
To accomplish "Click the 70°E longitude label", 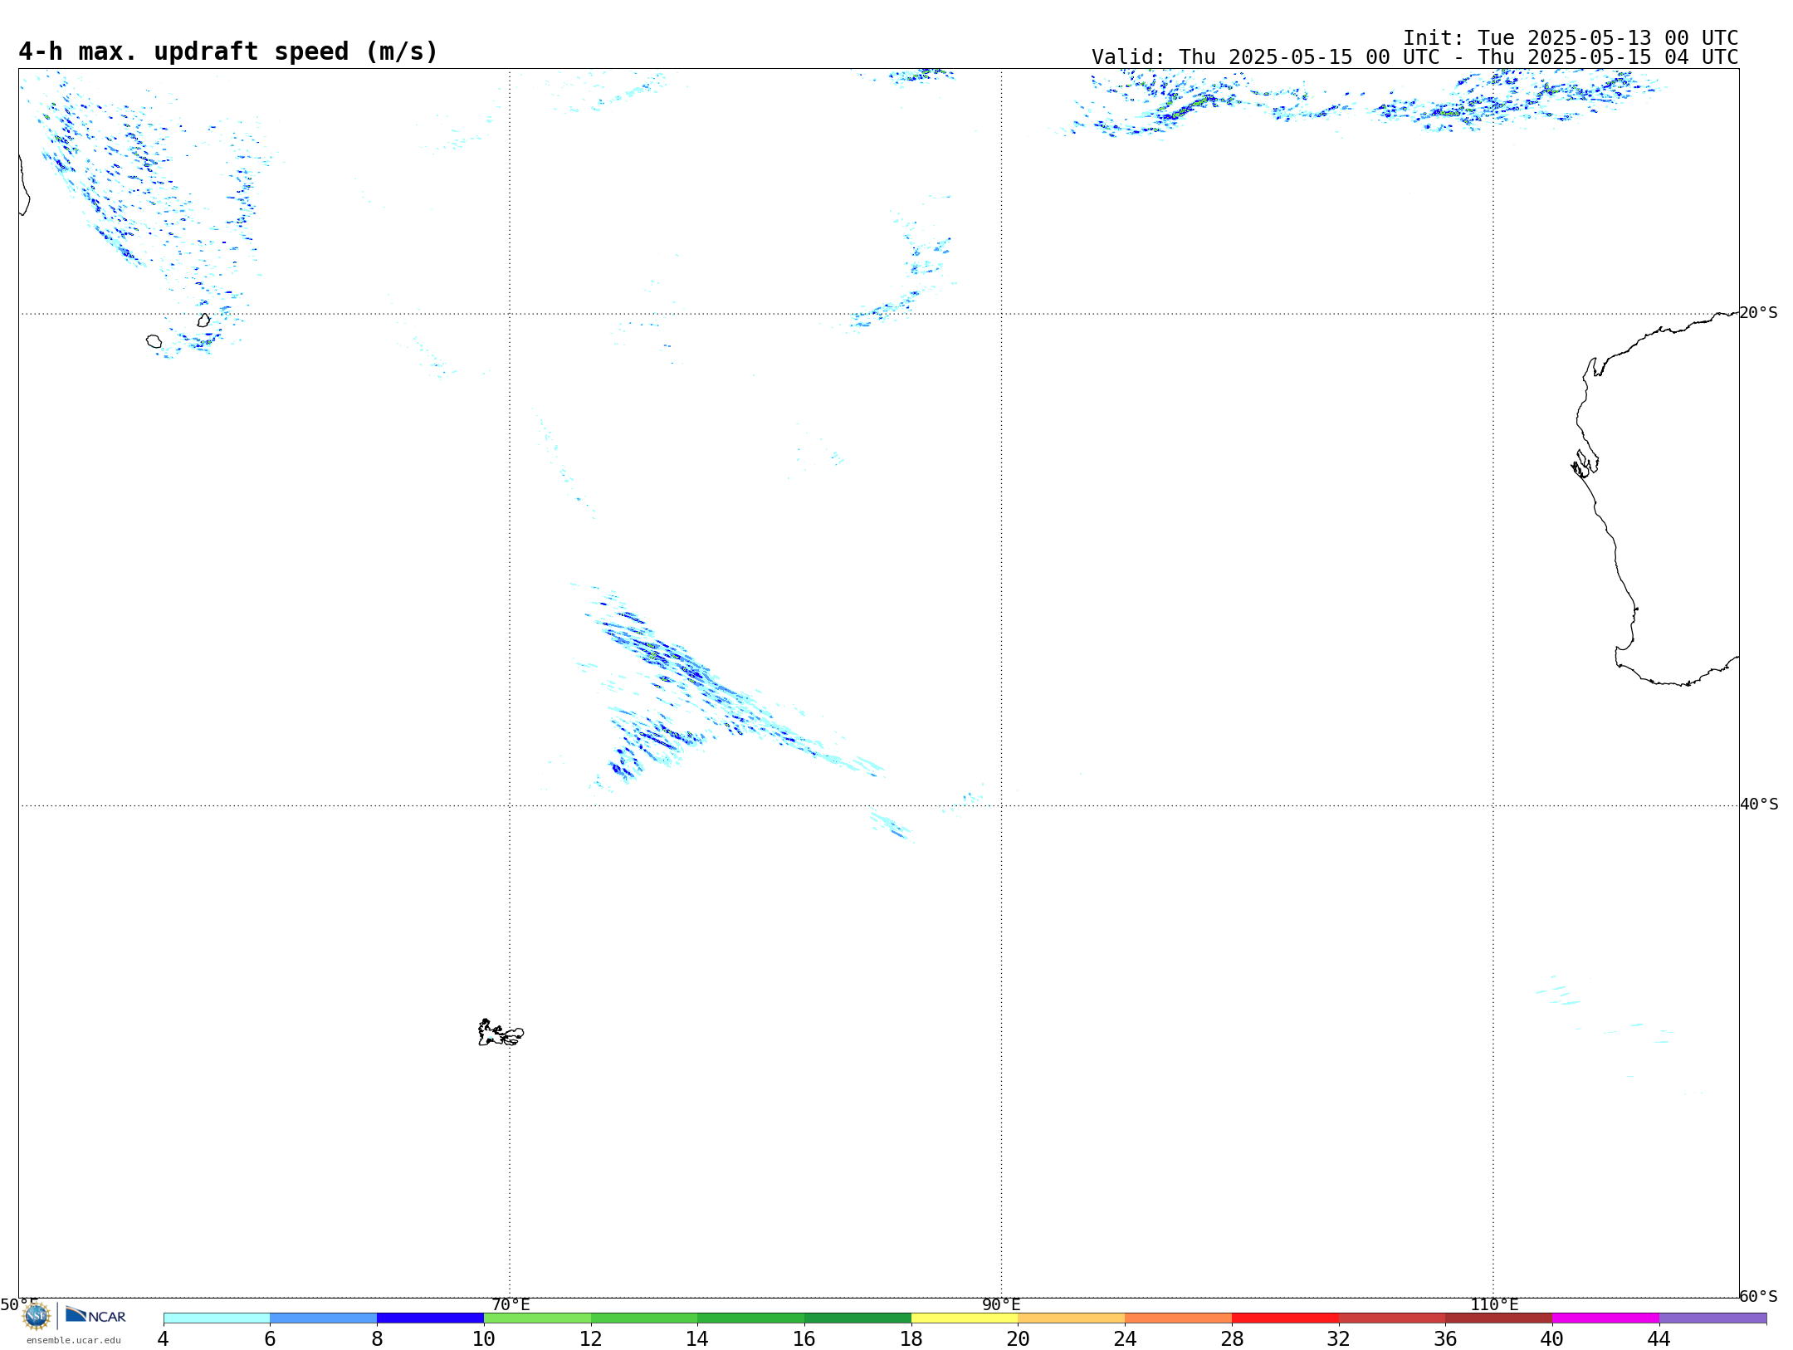I will point(511,1304).
